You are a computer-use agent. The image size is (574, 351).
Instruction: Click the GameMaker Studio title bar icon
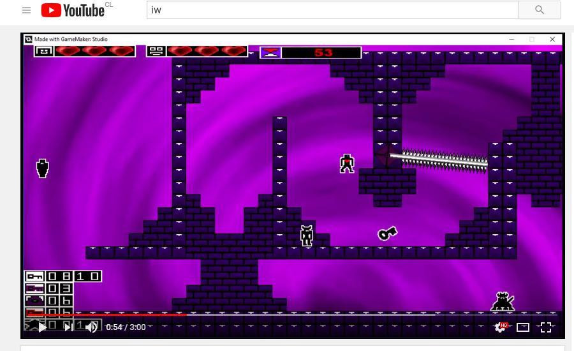pyautogui.click(x=29, y=39)
